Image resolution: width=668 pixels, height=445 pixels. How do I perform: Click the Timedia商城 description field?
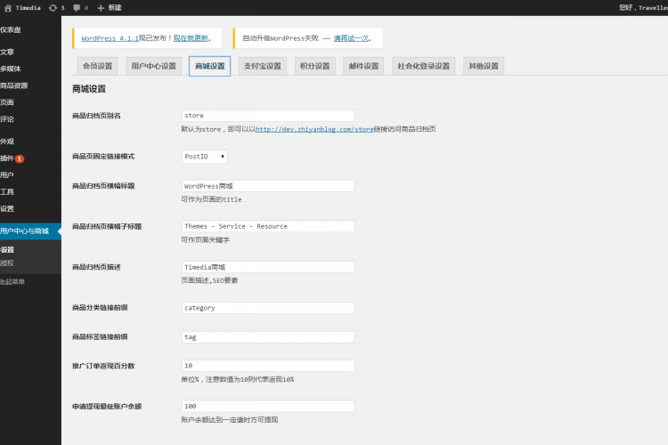tap(268, 267)
